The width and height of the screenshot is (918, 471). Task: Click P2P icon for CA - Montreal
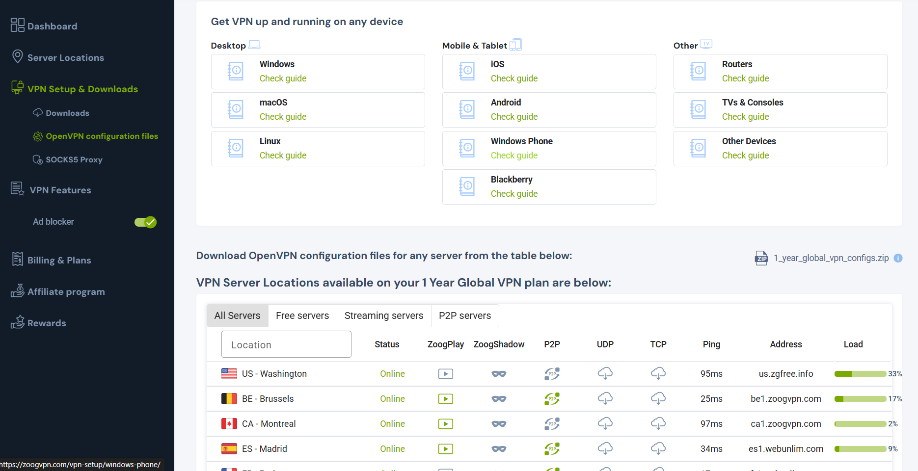[552, 424]
